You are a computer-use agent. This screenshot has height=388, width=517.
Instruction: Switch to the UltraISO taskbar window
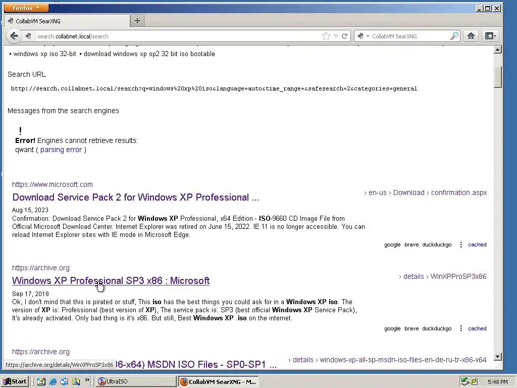[x=136, y=381]
